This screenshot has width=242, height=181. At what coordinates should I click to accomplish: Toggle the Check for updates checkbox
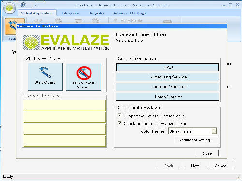coord(120,123)
